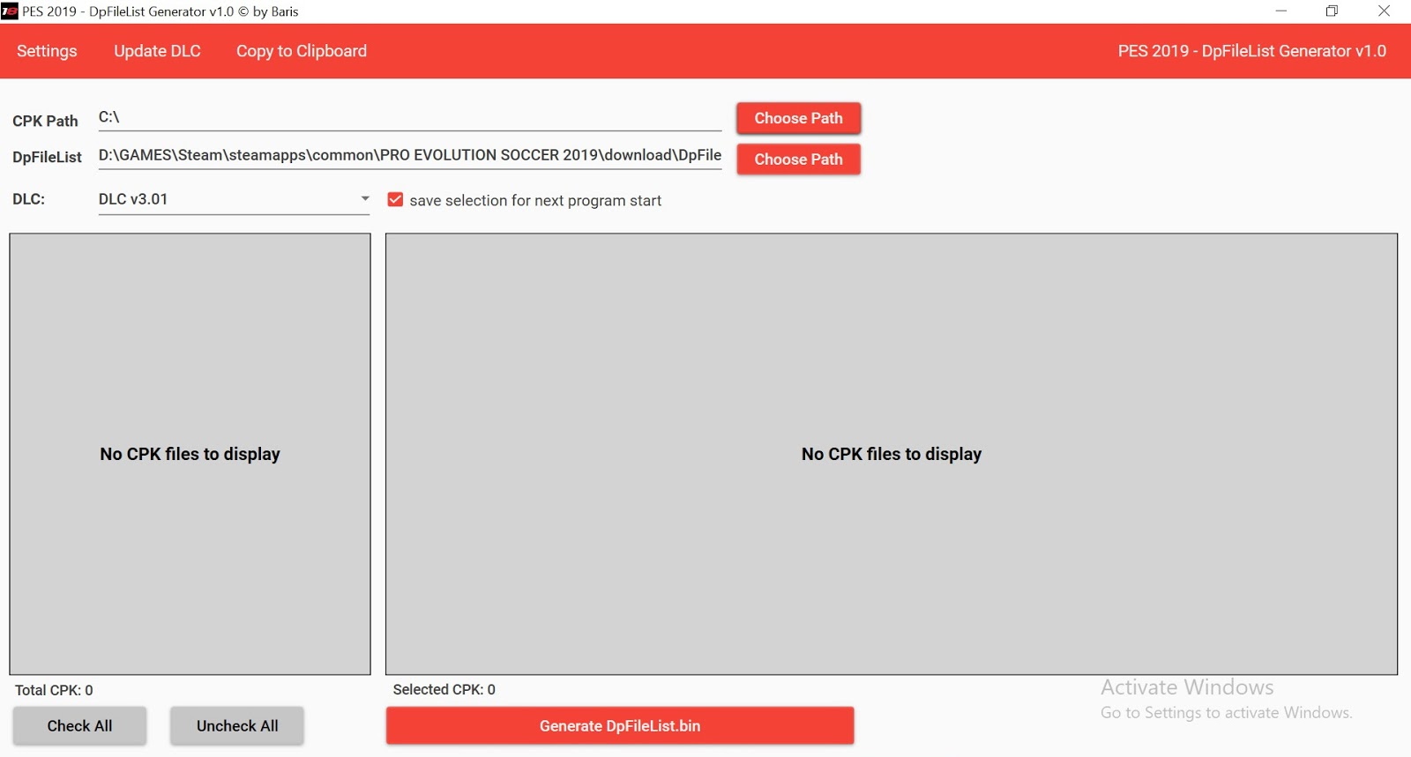Click the Total CPK: 0 label
The width and height of the screenshot is (1411, 757).
[54, 690]
